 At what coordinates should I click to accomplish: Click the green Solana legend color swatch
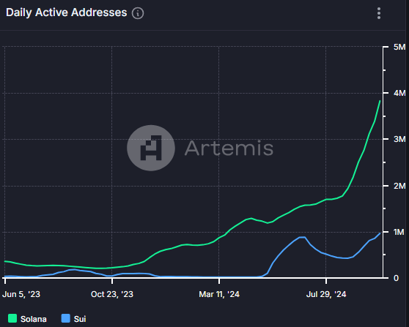(x=12, y=318)
